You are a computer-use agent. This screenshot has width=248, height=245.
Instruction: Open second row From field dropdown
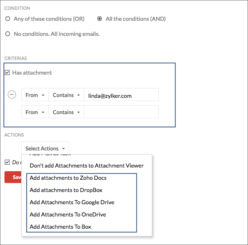[35, 112]
